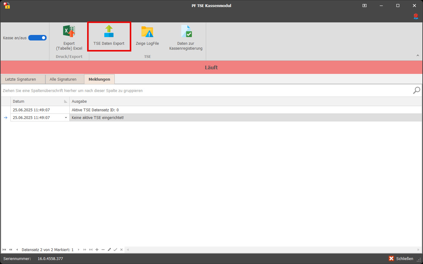This screenshot has height=264, width=423.
Task: Open Daten zur Kassenregistierung
Action: pos(186,37)
